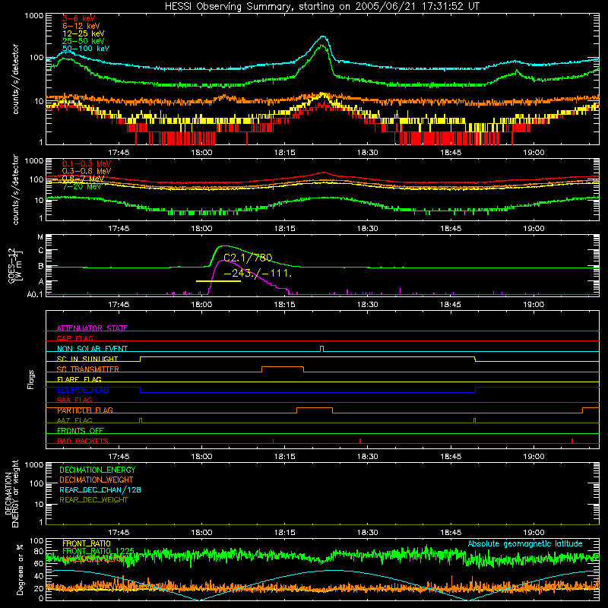Screen dimensions: 608x608
Task: Click the 0.3-0.8 MeV legend label
Action: pyautogui.click(x=87, y=171)
